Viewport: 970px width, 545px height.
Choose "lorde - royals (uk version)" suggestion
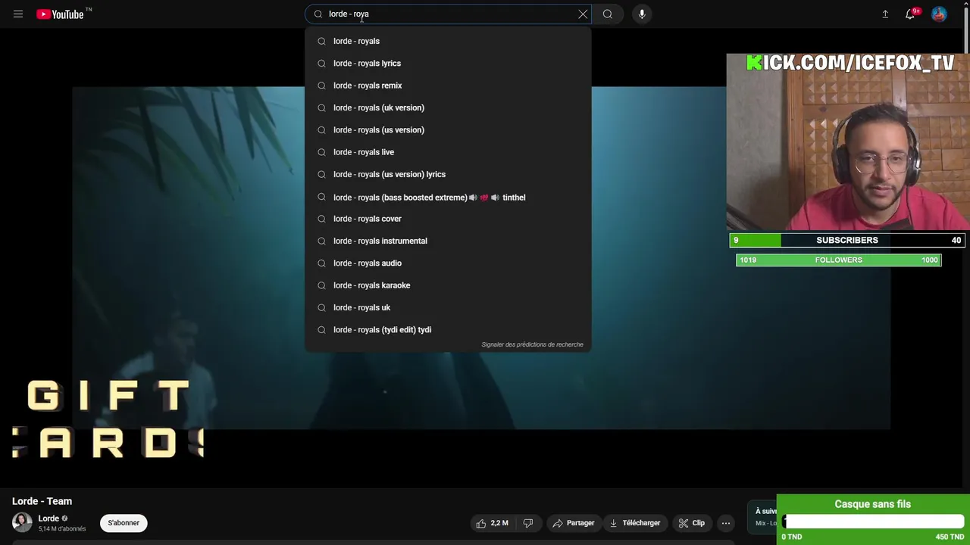[448, 107]
